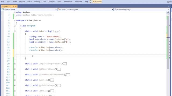Click the ellipsis box after VariablesScope()

click(59, 85)
